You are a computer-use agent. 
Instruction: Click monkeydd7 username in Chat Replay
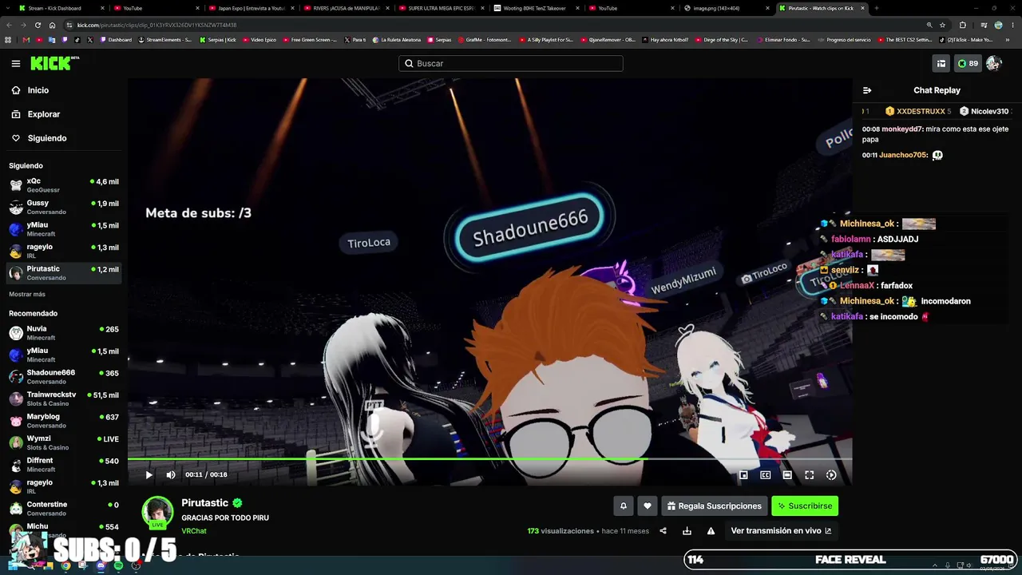coord(902,129)
